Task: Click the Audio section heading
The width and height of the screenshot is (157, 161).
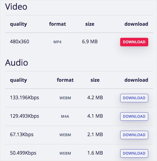Action: 17,63
